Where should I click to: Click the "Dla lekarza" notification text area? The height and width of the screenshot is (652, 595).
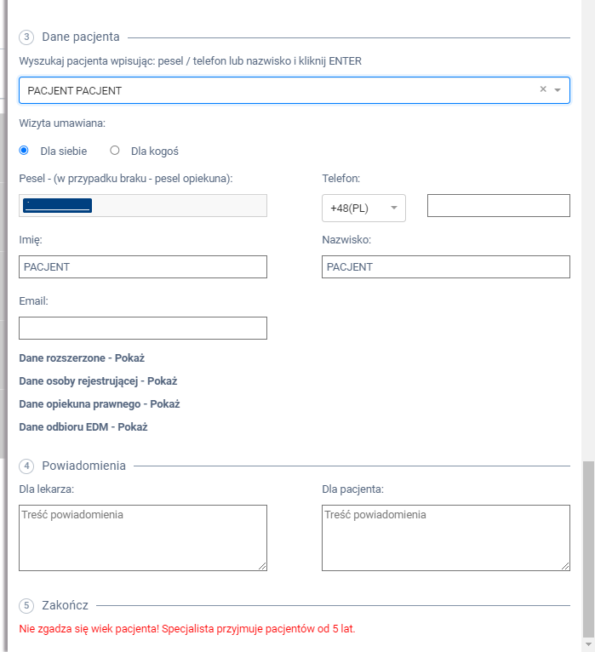click(x=143, y=538)
